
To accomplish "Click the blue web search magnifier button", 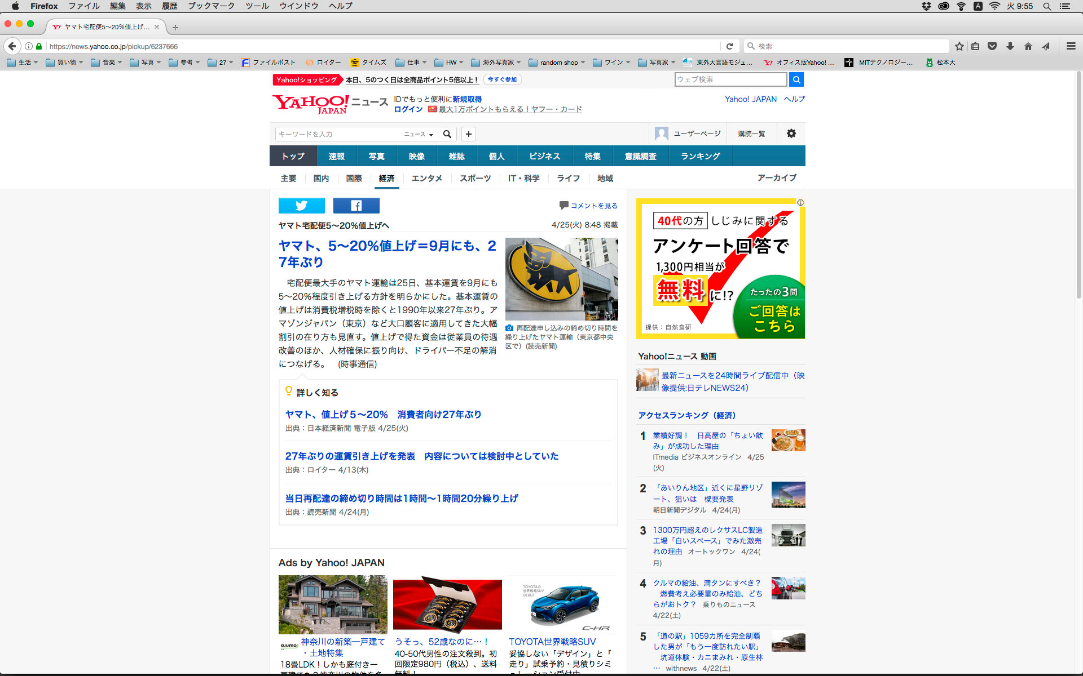I will (796, 79).
